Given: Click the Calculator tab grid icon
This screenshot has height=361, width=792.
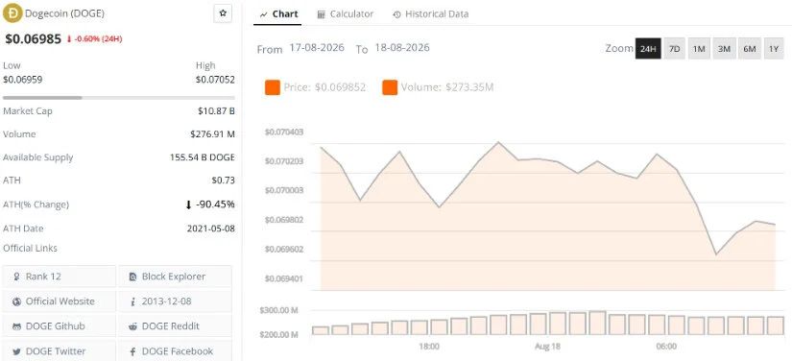Looking at the screenshot, I should tap(322, 14).
